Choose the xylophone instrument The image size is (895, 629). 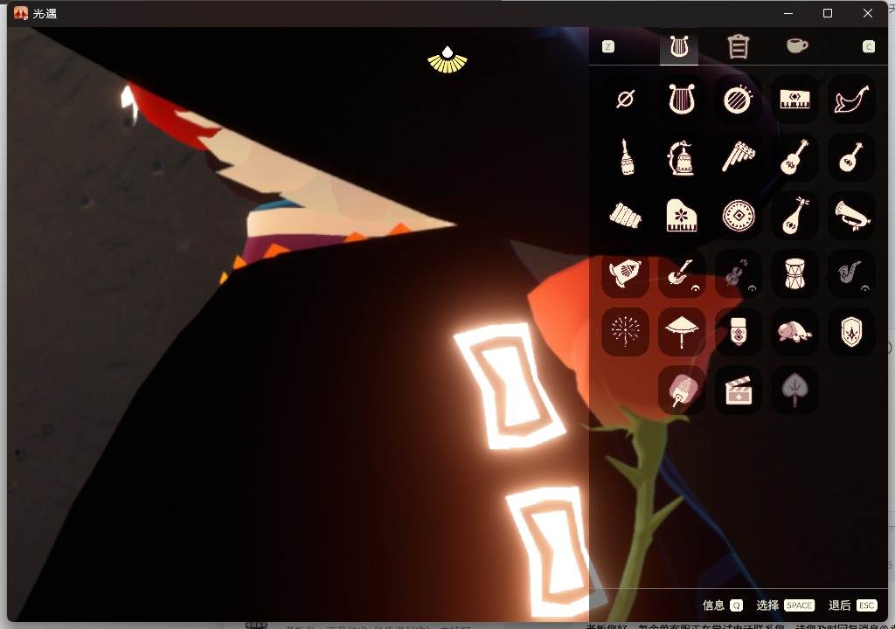click(x=625, y=216)
